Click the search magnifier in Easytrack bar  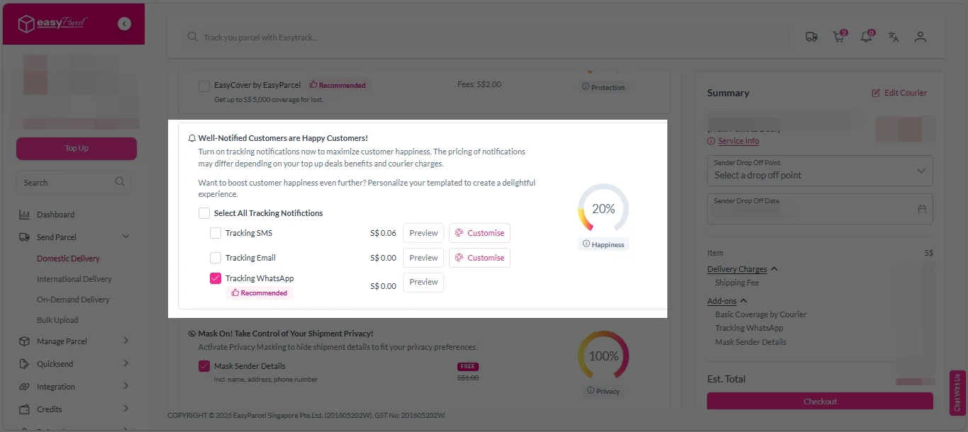[x=192, y=37]
